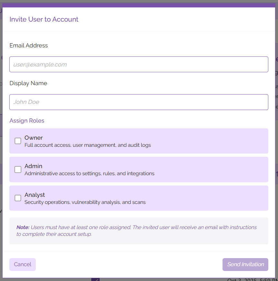This screenshot has height=281, width=278.
Task: Check the Owner role checkbox
Action: 18,141
